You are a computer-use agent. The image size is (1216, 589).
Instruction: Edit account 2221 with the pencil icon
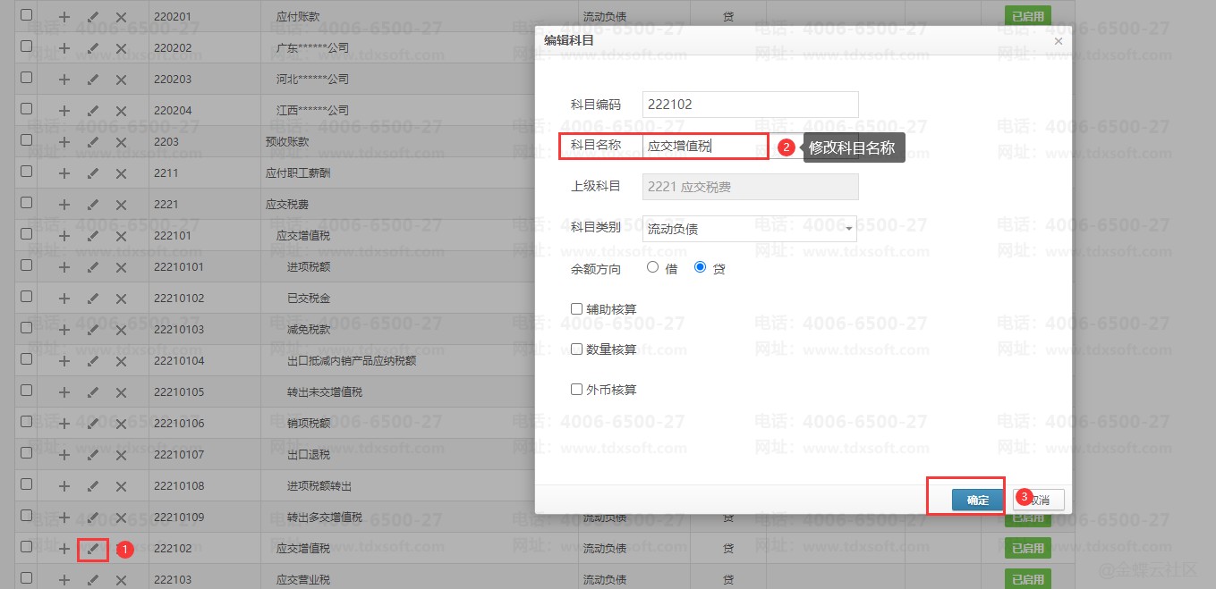pyautogui.click(x=93, y=204)
